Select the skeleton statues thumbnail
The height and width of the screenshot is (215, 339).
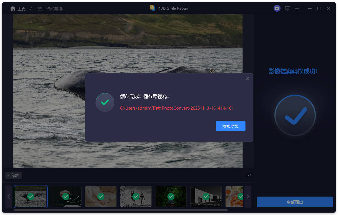[x=136, y=197]
